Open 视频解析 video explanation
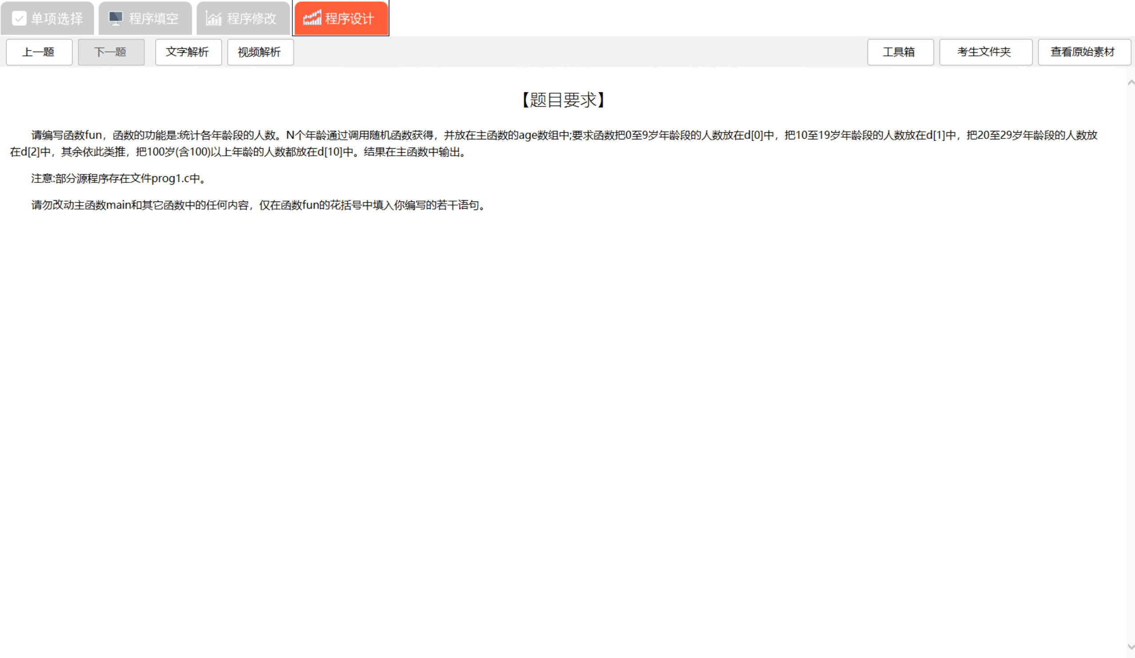 point(260,52)
